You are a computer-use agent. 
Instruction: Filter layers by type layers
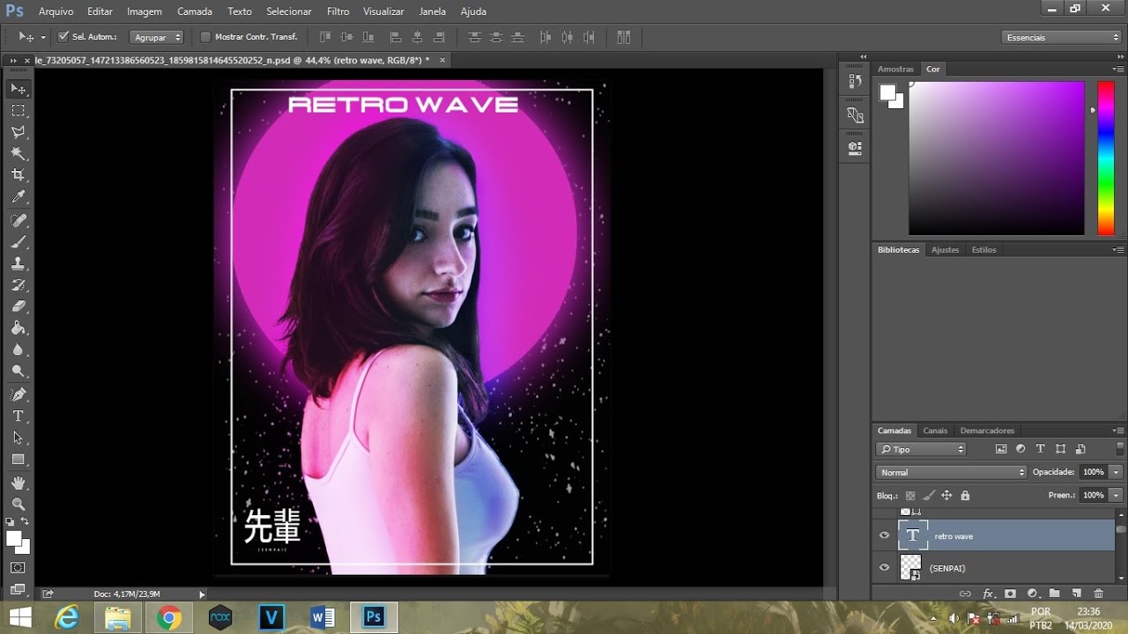coord(1040,449)
